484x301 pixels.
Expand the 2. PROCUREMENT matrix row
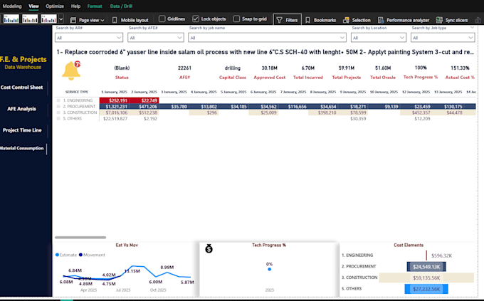58,107
